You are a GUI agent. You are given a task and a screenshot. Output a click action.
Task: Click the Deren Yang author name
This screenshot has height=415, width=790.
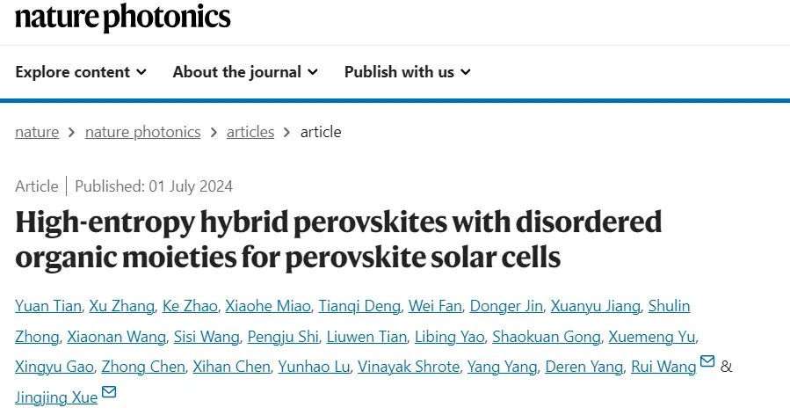point(584,367)
